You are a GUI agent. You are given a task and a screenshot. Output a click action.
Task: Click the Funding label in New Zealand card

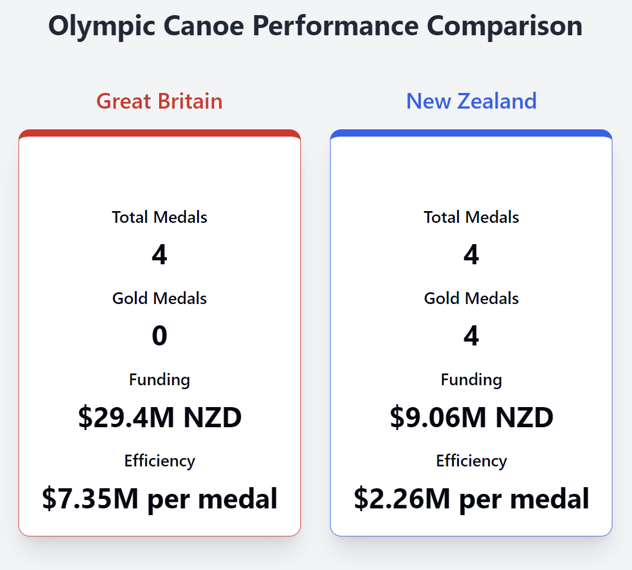[x=471, y=380]
